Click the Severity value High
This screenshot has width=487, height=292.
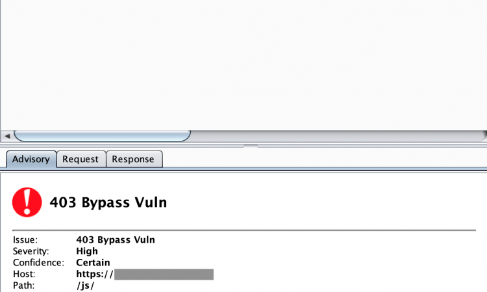click(87, 251)
